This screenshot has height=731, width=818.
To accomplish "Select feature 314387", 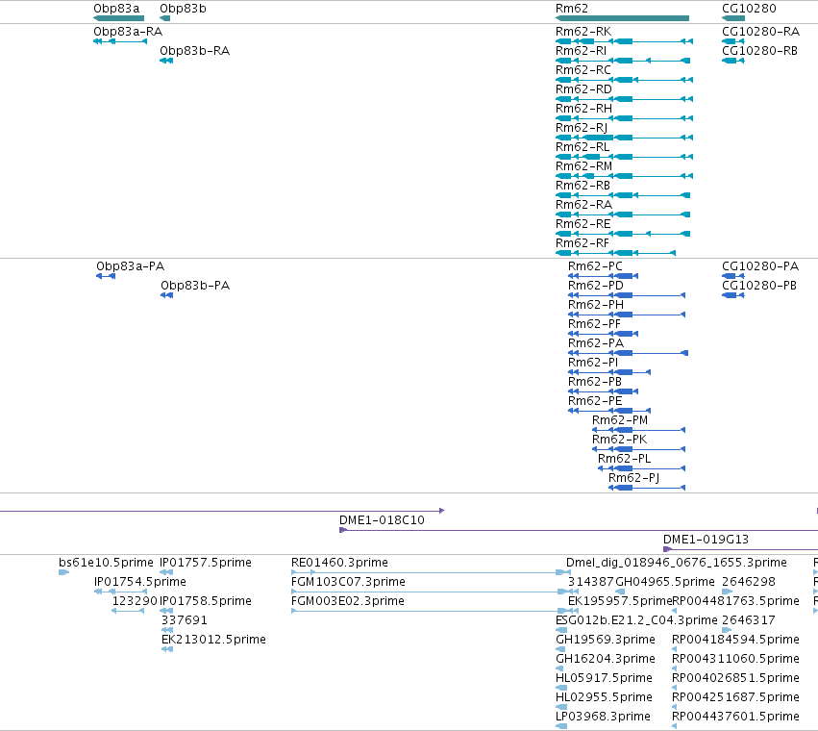I will (x=574, y=592).
